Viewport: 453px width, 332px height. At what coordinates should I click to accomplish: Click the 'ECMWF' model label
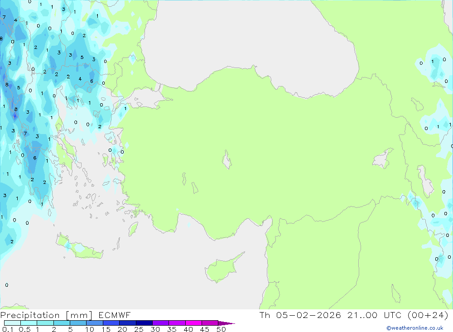pos(115,315)
